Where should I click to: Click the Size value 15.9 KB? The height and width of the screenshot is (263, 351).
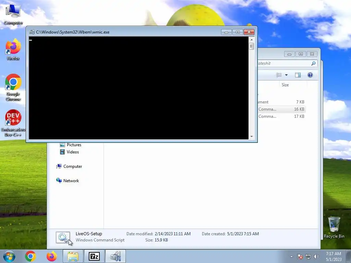click(x=161, y=240)
